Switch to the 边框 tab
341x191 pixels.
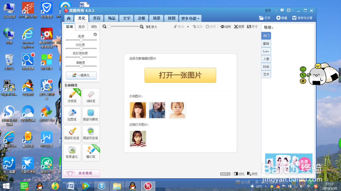[142, 18]
